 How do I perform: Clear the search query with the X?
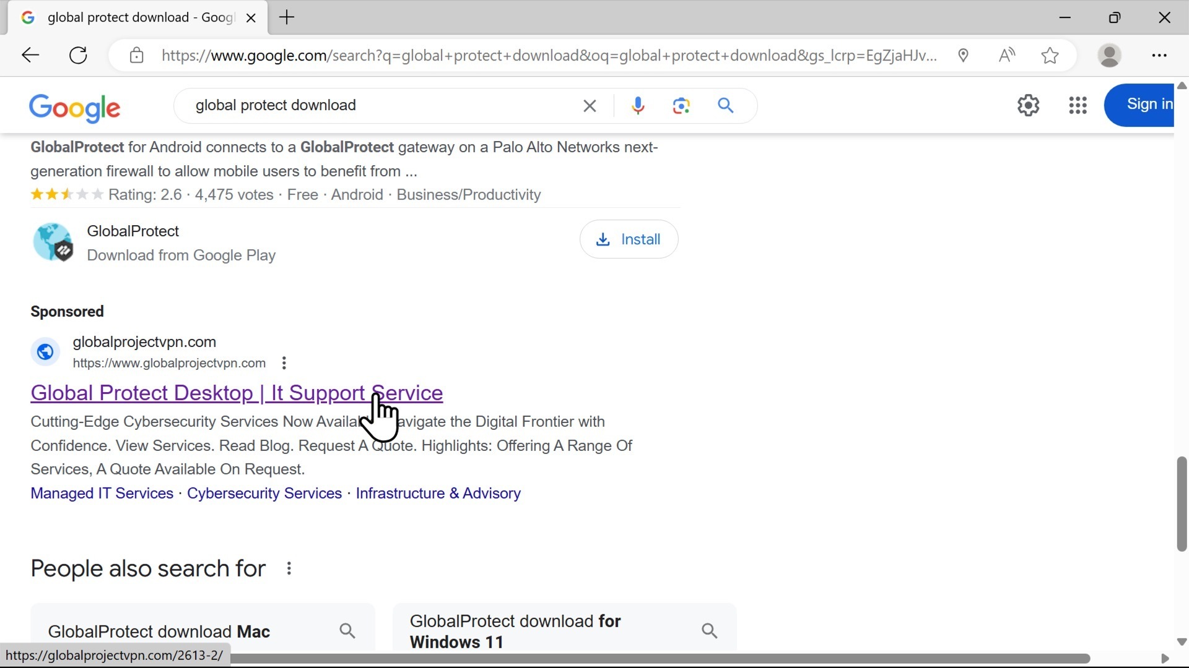click(x=590, y=105)
